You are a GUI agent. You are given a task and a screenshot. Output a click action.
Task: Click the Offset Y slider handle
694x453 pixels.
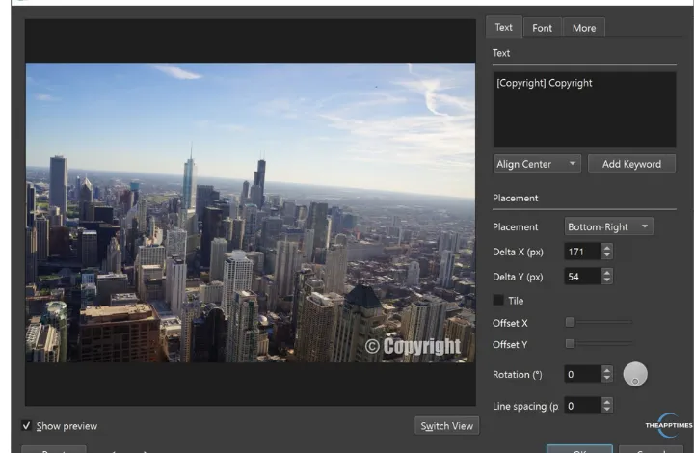[570, 343]
